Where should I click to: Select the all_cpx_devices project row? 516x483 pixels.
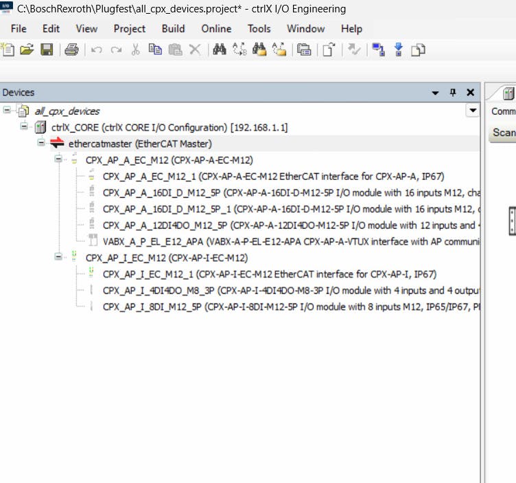[67, 111]
